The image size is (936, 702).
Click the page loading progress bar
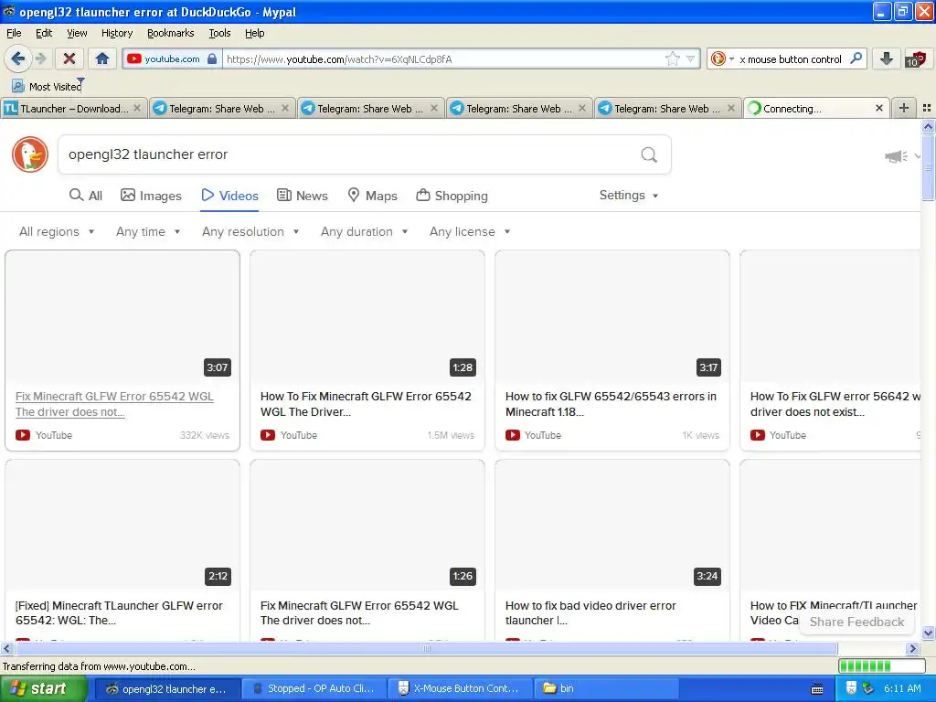click(x=882, y=666)
